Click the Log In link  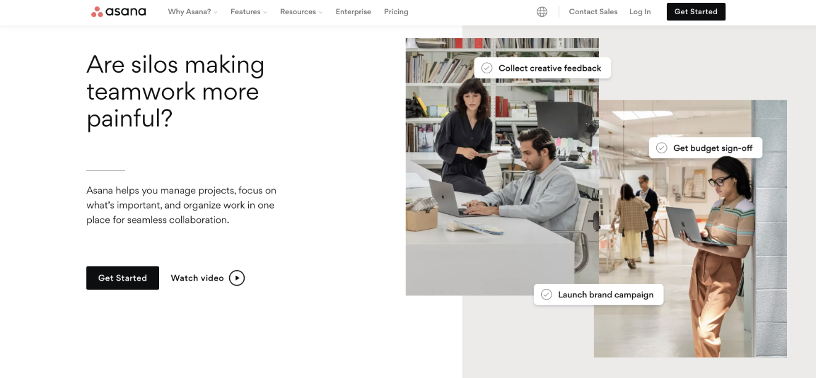point(640,12)
